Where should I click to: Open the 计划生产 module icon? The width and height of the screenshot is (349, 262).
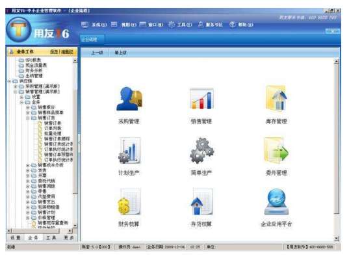(129, 150)
